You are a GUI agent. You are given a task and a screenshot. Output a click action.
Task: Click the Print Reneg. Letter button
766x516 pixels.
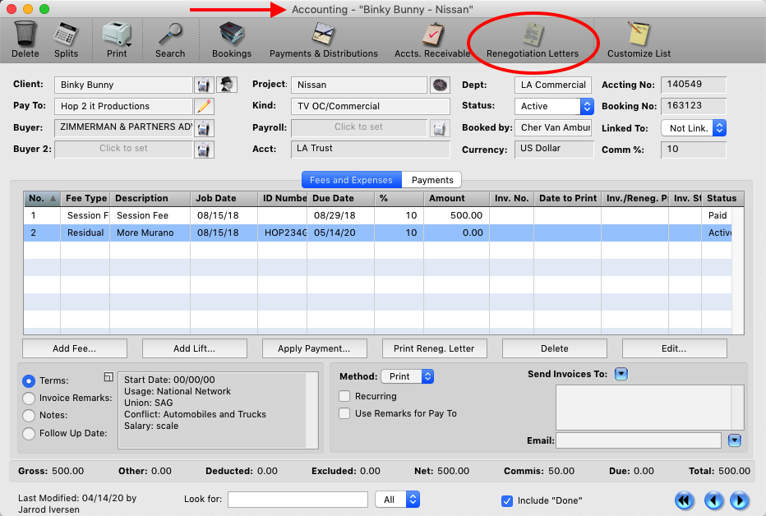pos(434,348)
